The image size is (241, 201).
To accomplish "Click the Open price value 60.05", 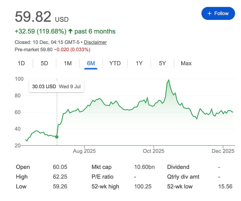I will [60, 167].
